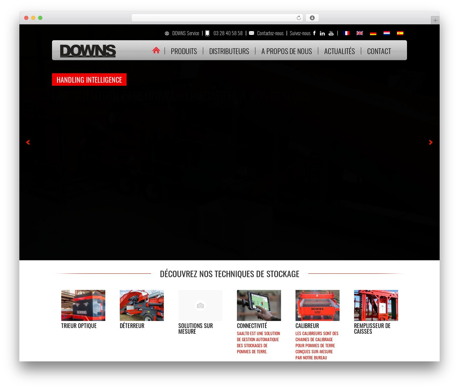Reload the page with the browser refresh icon

[299, 18]
